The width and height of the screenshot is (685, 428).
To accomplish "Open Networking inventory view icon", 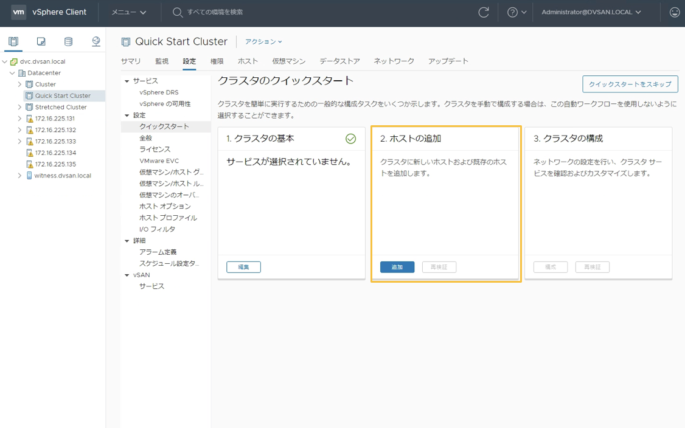I will (x=96, y=41).
